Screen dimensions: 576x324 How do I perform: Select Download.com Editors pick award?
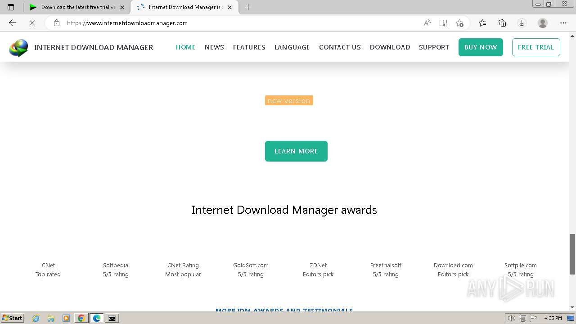coord(453,270)
